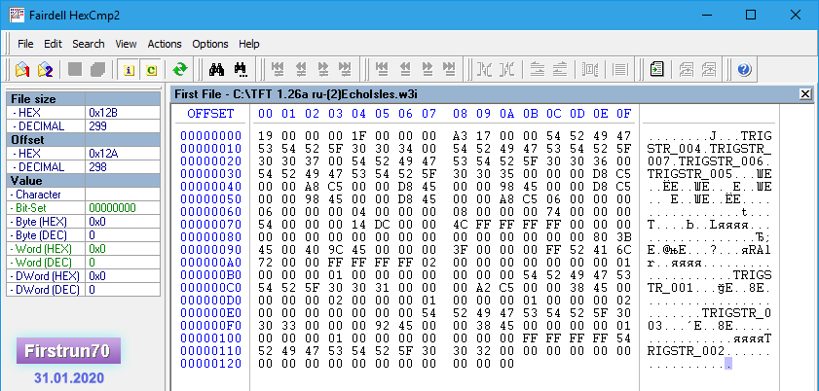Open the View menu
The image size is (819, 391).
126,44
